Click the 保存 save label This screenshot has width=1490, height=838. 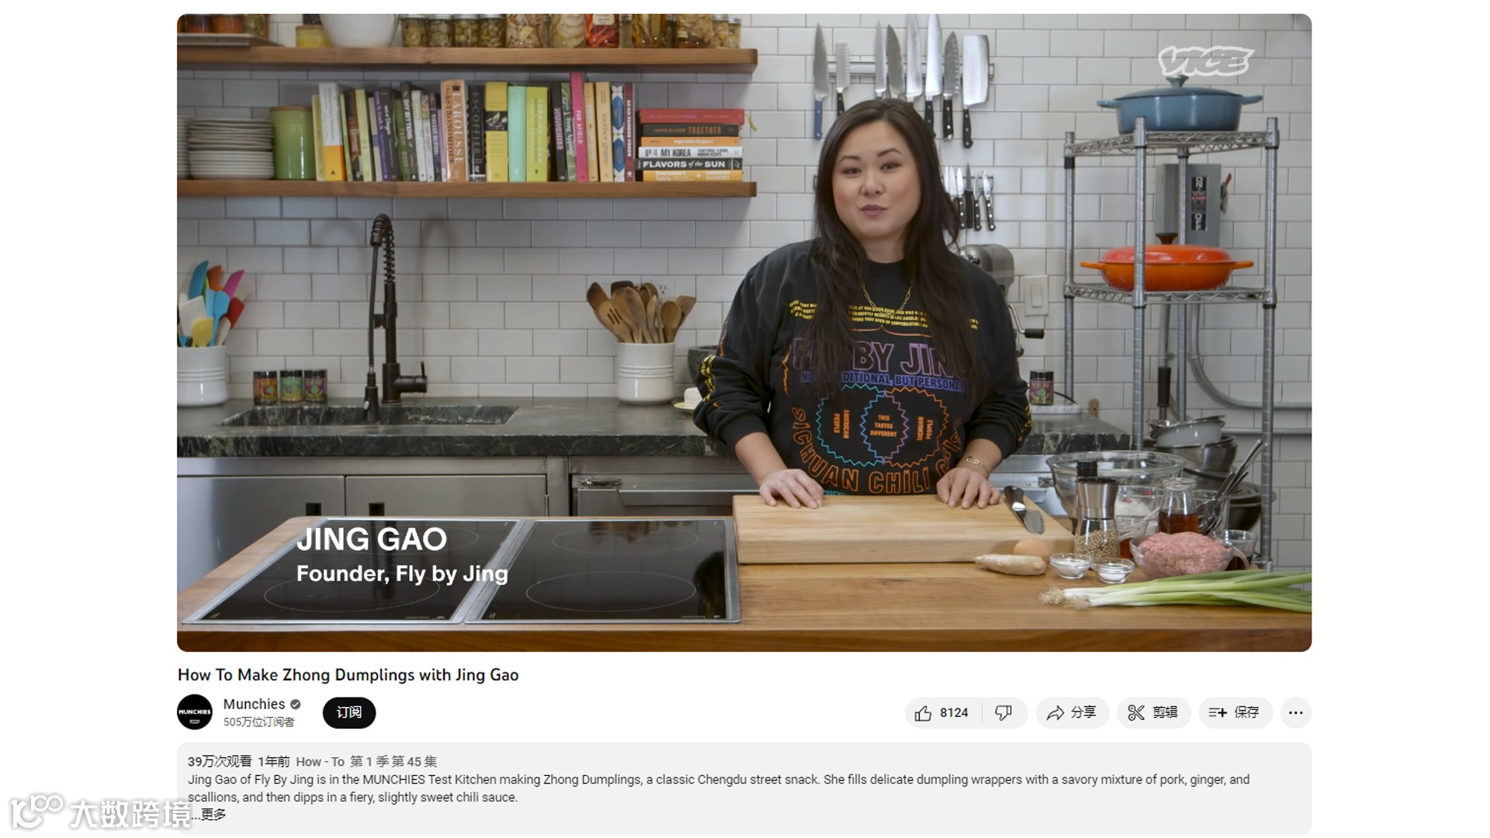(1246, 713)
